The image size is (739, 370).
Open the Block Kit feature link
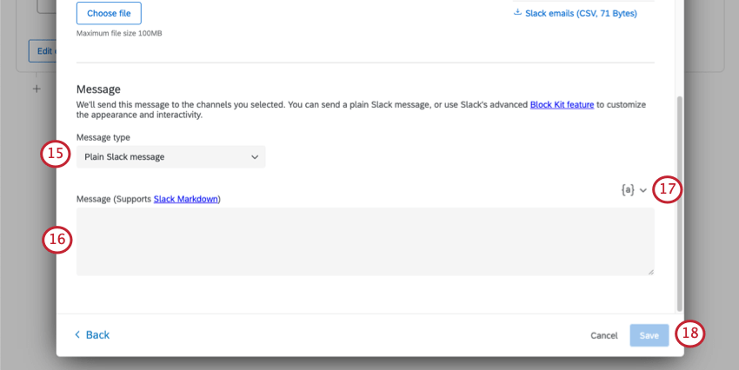pos(562,104)
